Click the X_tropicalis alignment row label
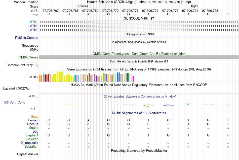 coord(30,143)
